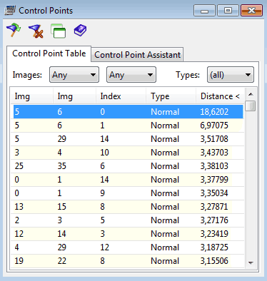Open the second Images Any dropdown

click(131, 75)
